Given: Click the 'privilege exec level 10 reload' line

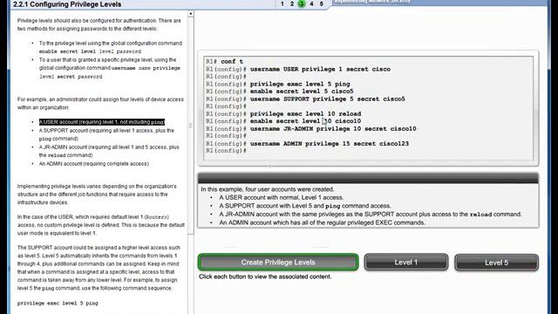Looking at the screenshot, I should [283, 114].
